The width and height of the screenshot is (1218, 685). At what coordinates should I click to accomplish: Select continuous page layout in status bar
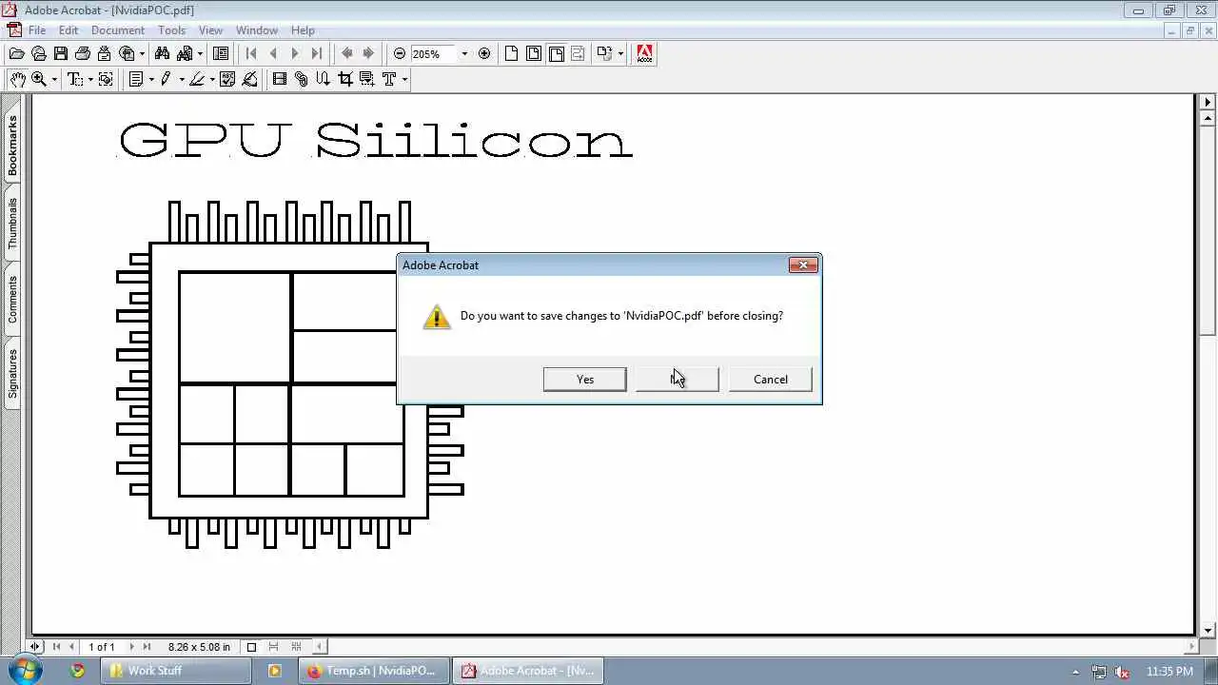click(274, 647)
